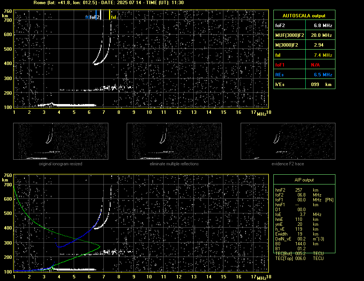364x281 pixels.
Task: Click the blue 6.5 MHz ftEs value
Action: tap(323, 75)
